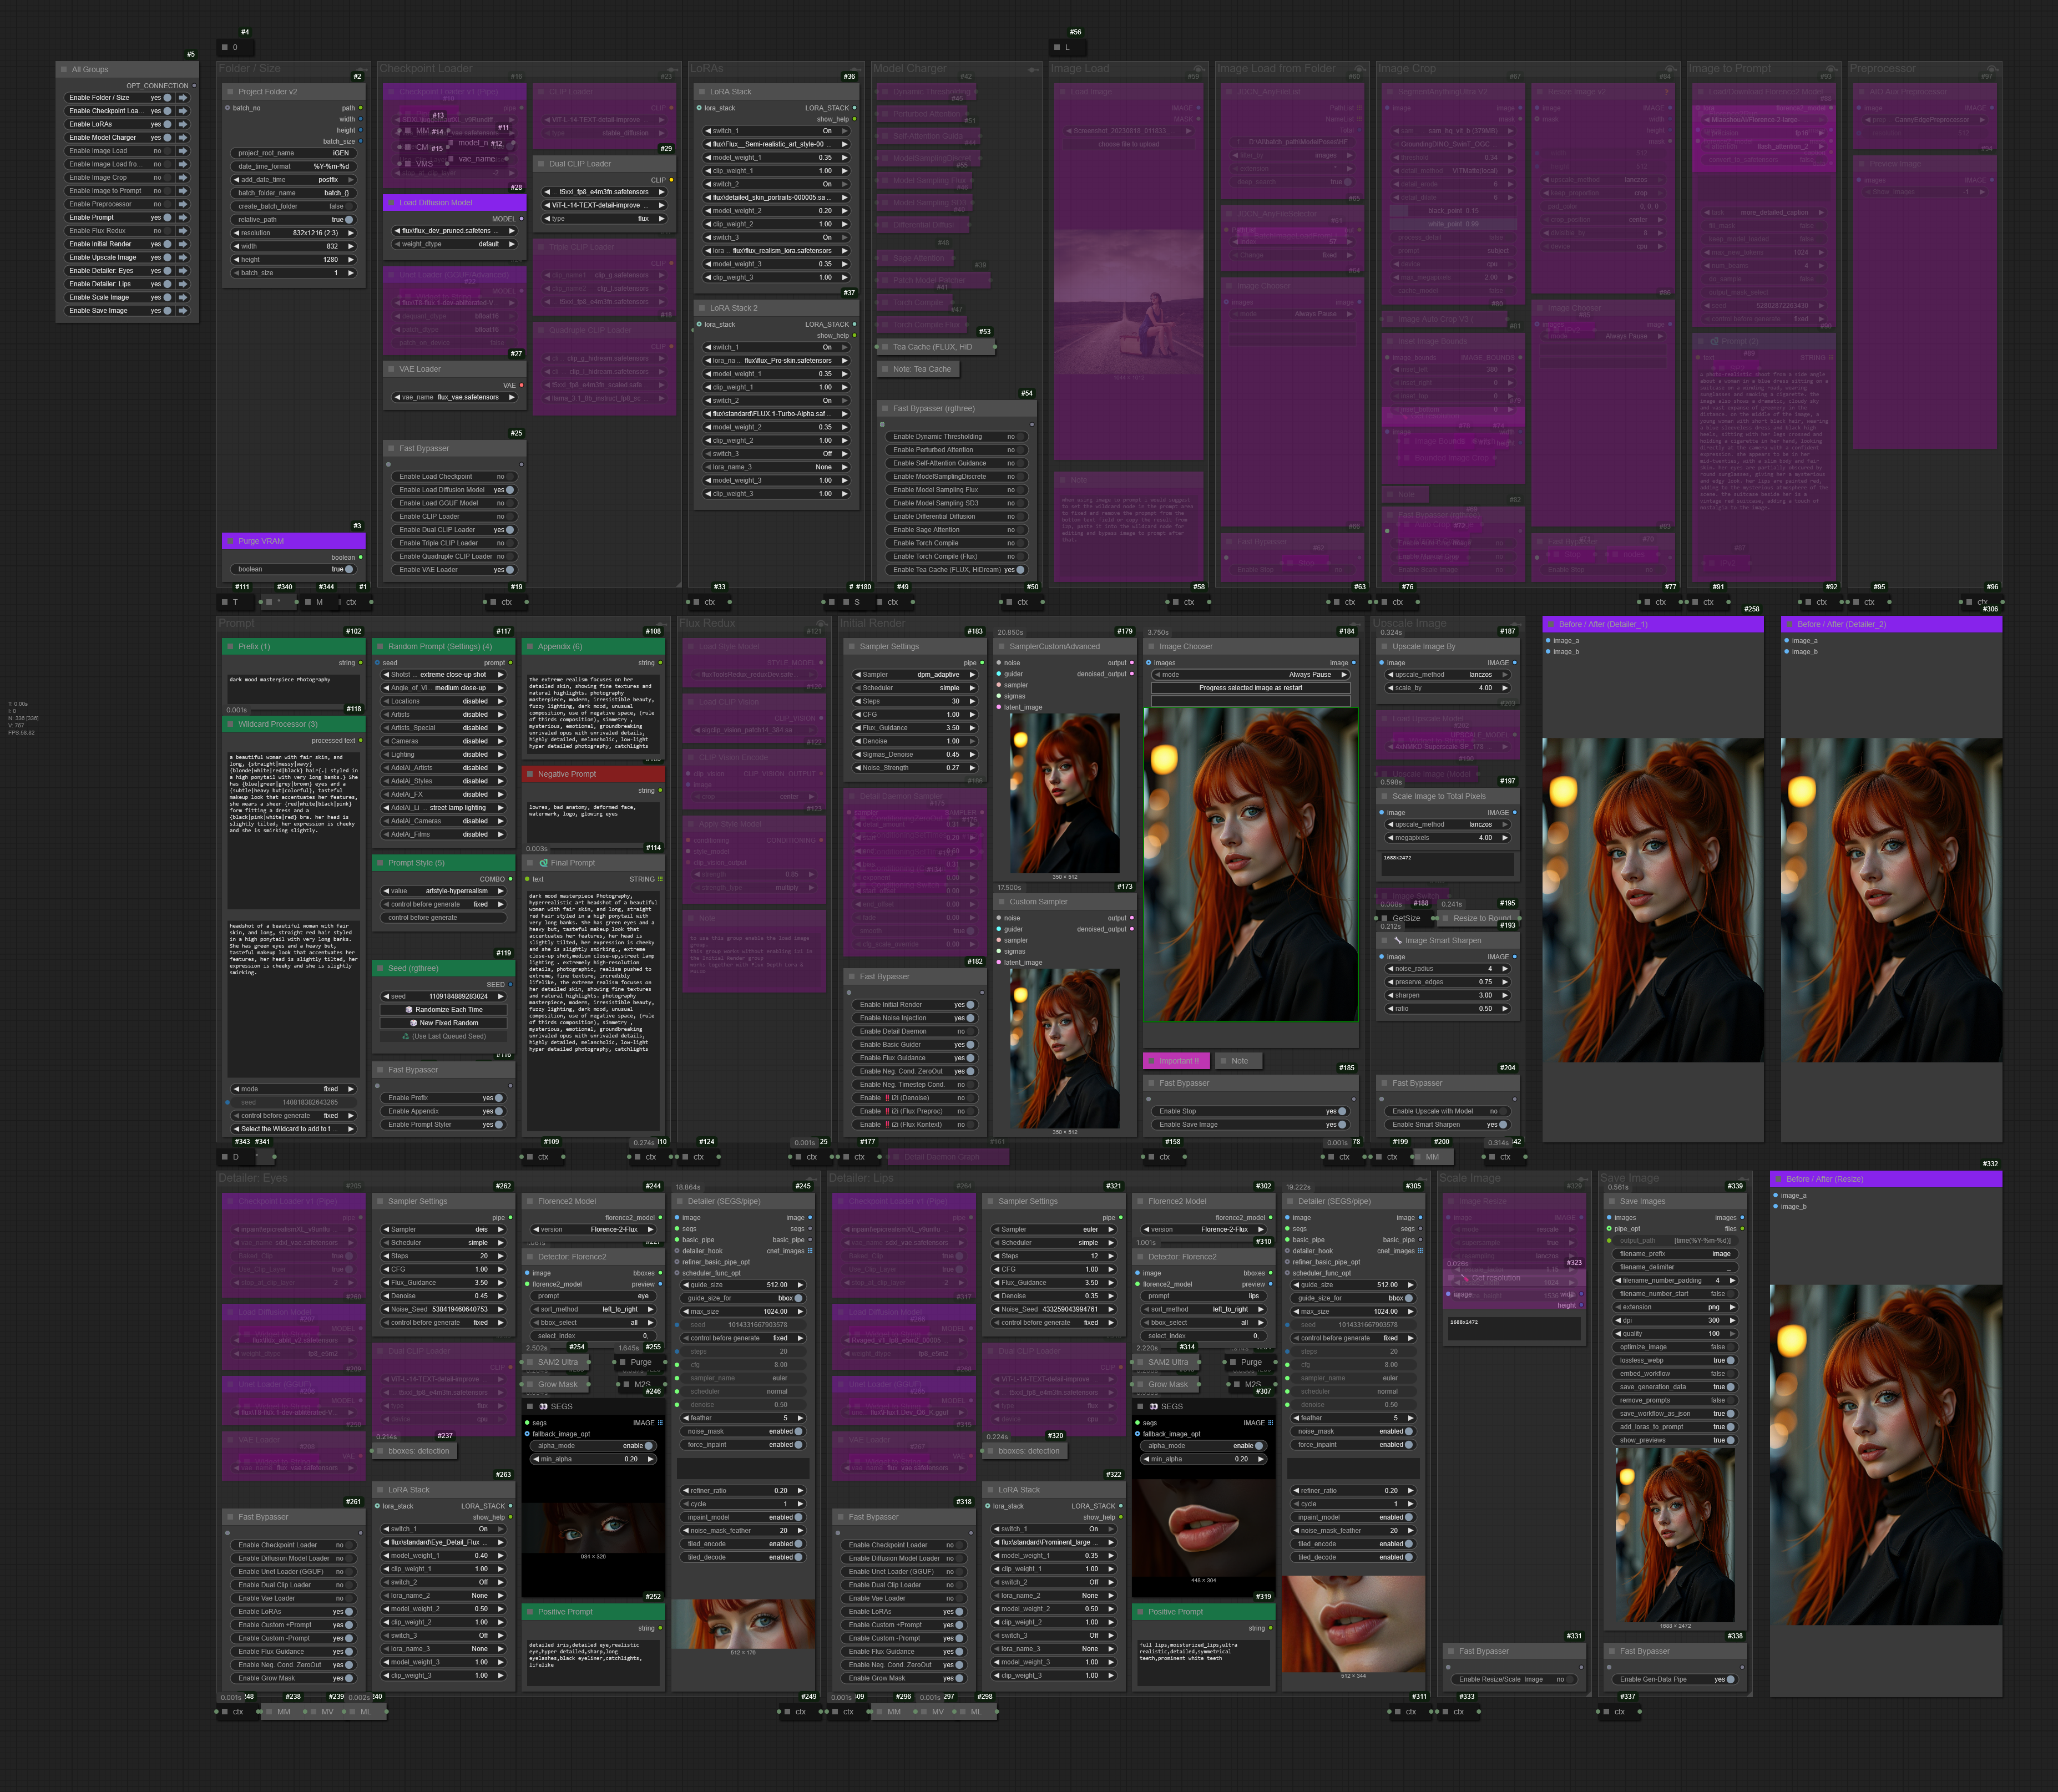This screenshot has width=2058, height=1792.
Task: Collapse the Seed (rgthree) node via title dot
Action: 379,969
